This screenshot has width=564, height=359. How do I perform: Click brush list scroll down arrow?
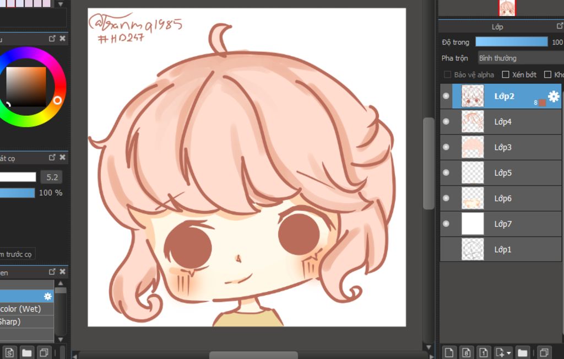tap(61, 339)
